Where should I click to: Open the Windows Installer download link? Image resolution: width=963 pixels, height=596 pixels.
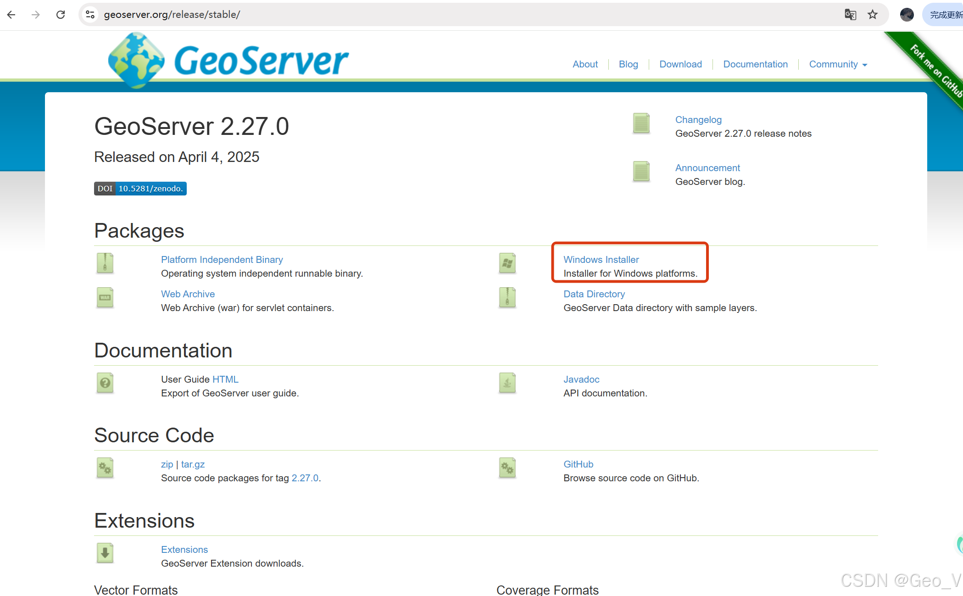point(601,260)
